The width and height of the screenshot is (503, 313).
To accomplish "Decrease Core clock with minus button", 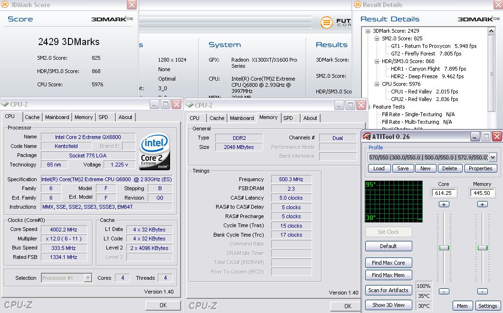I will click(444, 292).
